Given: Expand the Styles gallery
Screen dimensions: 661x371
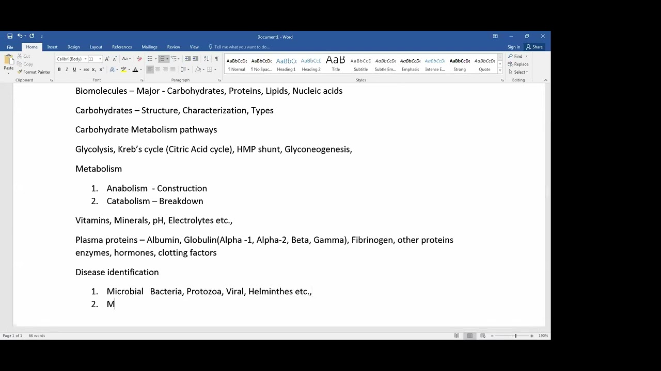Looking at the screenshot, I should [x=500, y=71].
